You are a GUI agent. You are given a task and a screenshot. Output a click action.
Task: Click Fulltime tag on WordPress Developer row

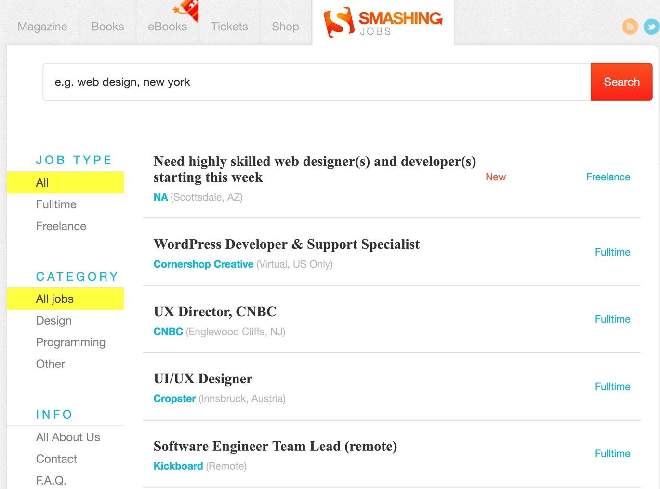click(612, 252)
